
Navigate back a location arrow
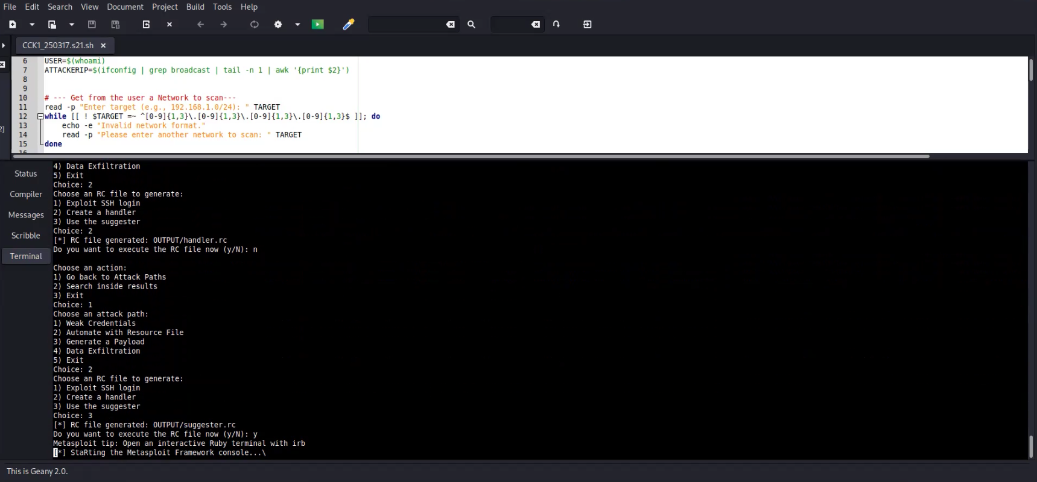click(201, 25)
